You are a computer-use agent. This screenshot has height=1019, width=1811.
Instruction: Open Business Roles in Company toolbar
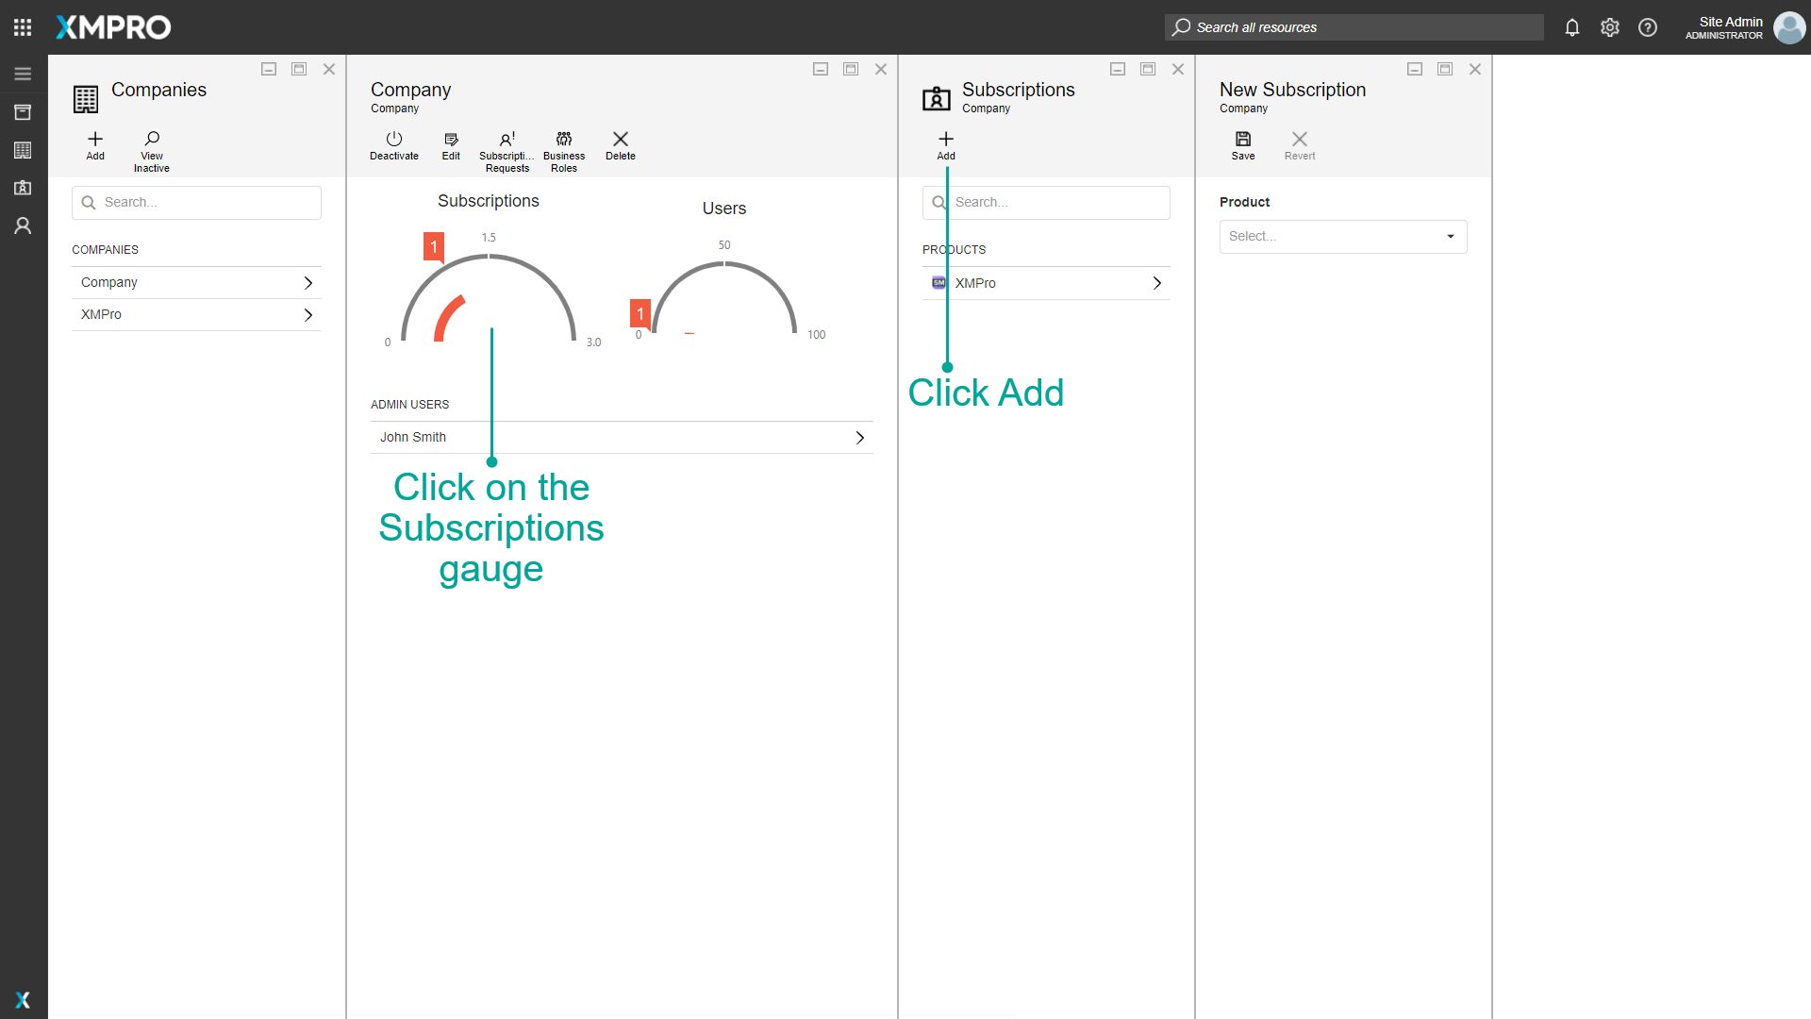[563, 151]
